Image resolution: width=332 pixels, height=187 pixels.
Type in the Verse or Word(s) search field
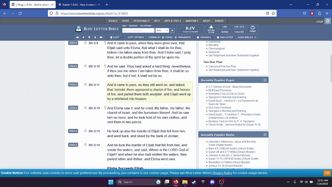[x=138, y=30]
